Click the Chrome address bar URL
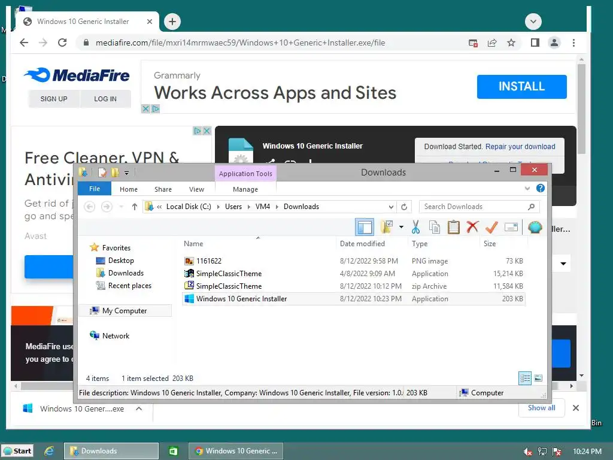The image size is (613, 460). pos(240,43)
